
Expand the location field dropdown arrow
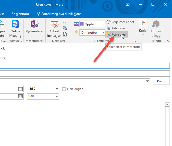148,81
